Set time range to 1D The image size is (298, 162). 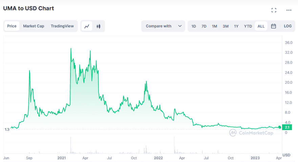point(194,26)
